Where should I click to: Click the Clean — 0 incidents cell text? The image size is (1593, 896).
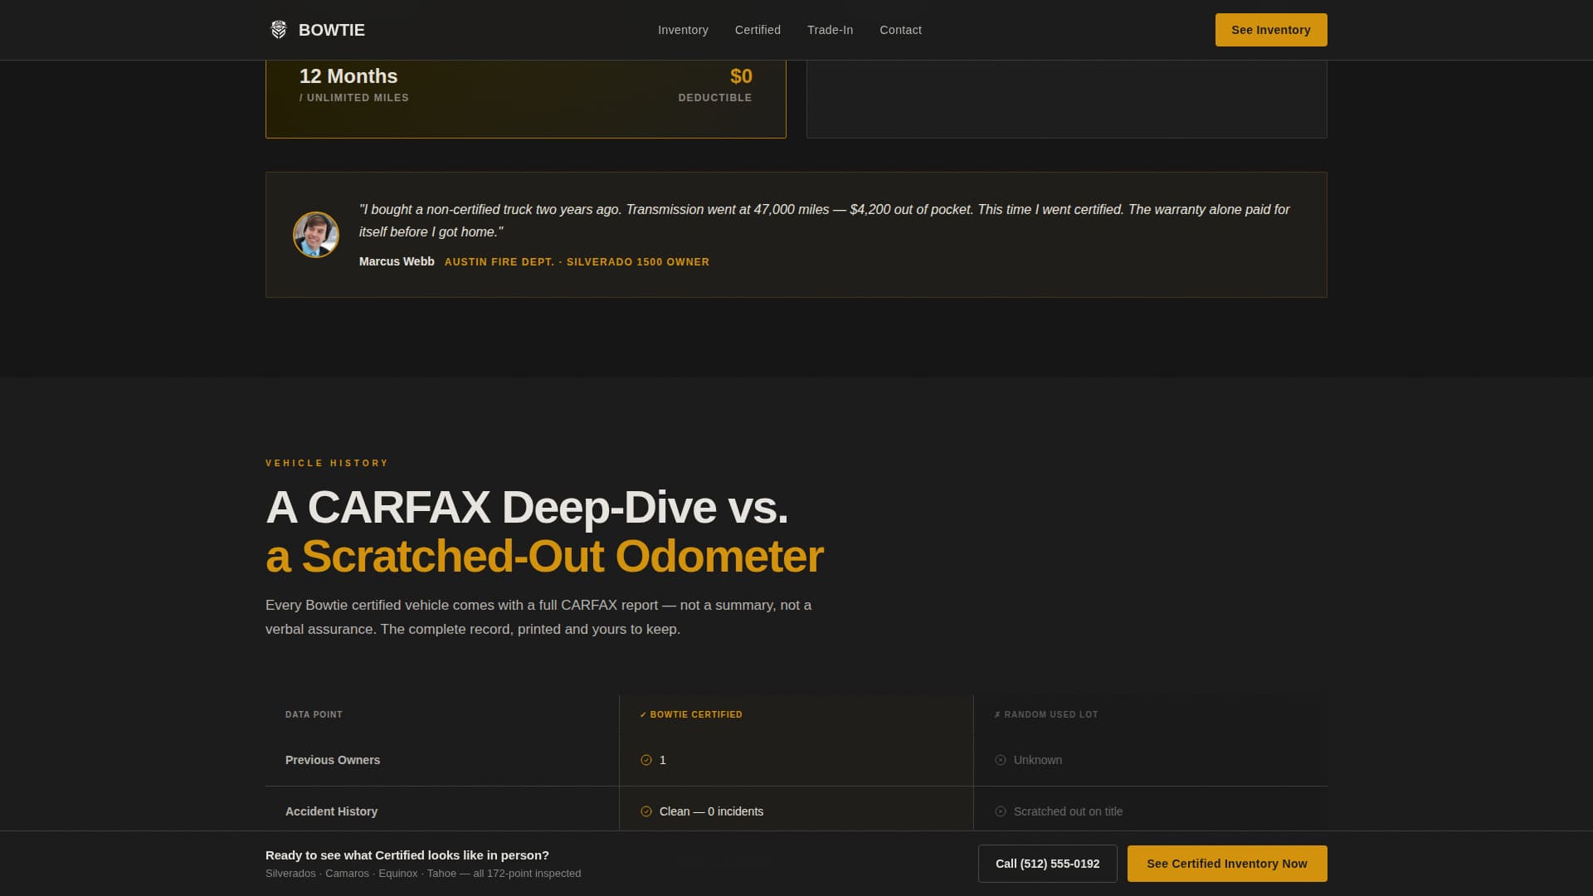tap(711, 811)
